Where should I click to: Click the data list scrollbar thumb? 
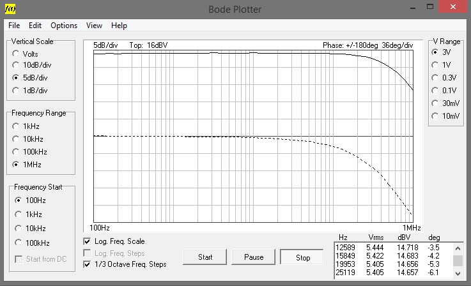458,261
